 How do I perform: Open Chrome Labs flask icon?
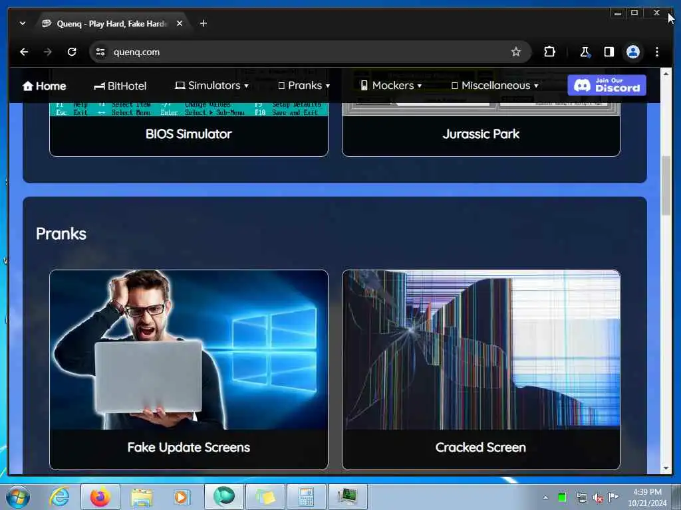point(585,52)
